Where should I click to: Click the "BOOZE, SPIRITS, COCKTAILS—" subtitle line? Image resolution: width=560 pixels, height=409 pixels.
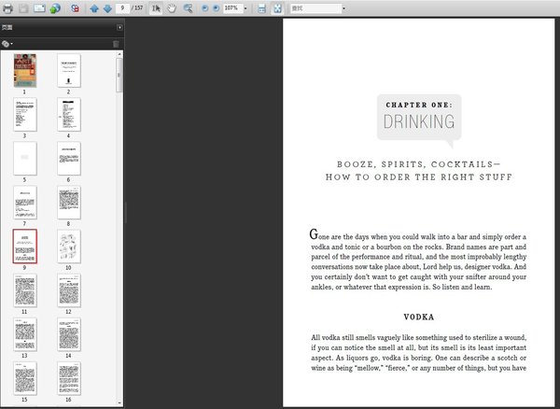419,164
